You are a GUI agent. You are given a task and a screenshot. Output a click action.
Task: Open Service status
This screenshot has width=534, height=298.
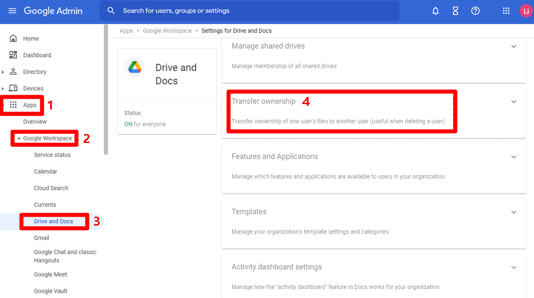[x=52, y=155]
